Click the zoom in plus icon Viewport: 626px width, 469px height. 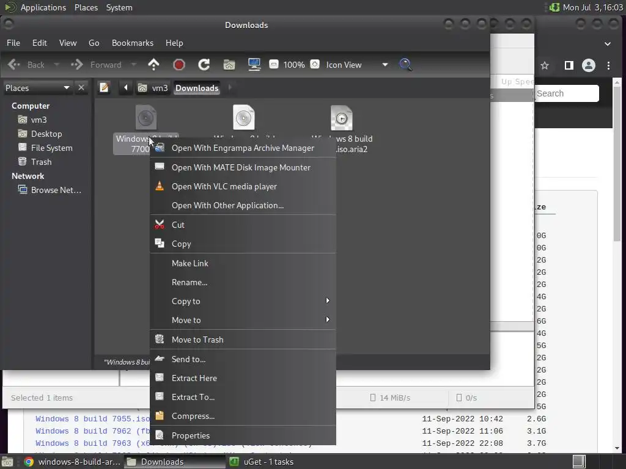pyautogui.click(x=315, y=64)
